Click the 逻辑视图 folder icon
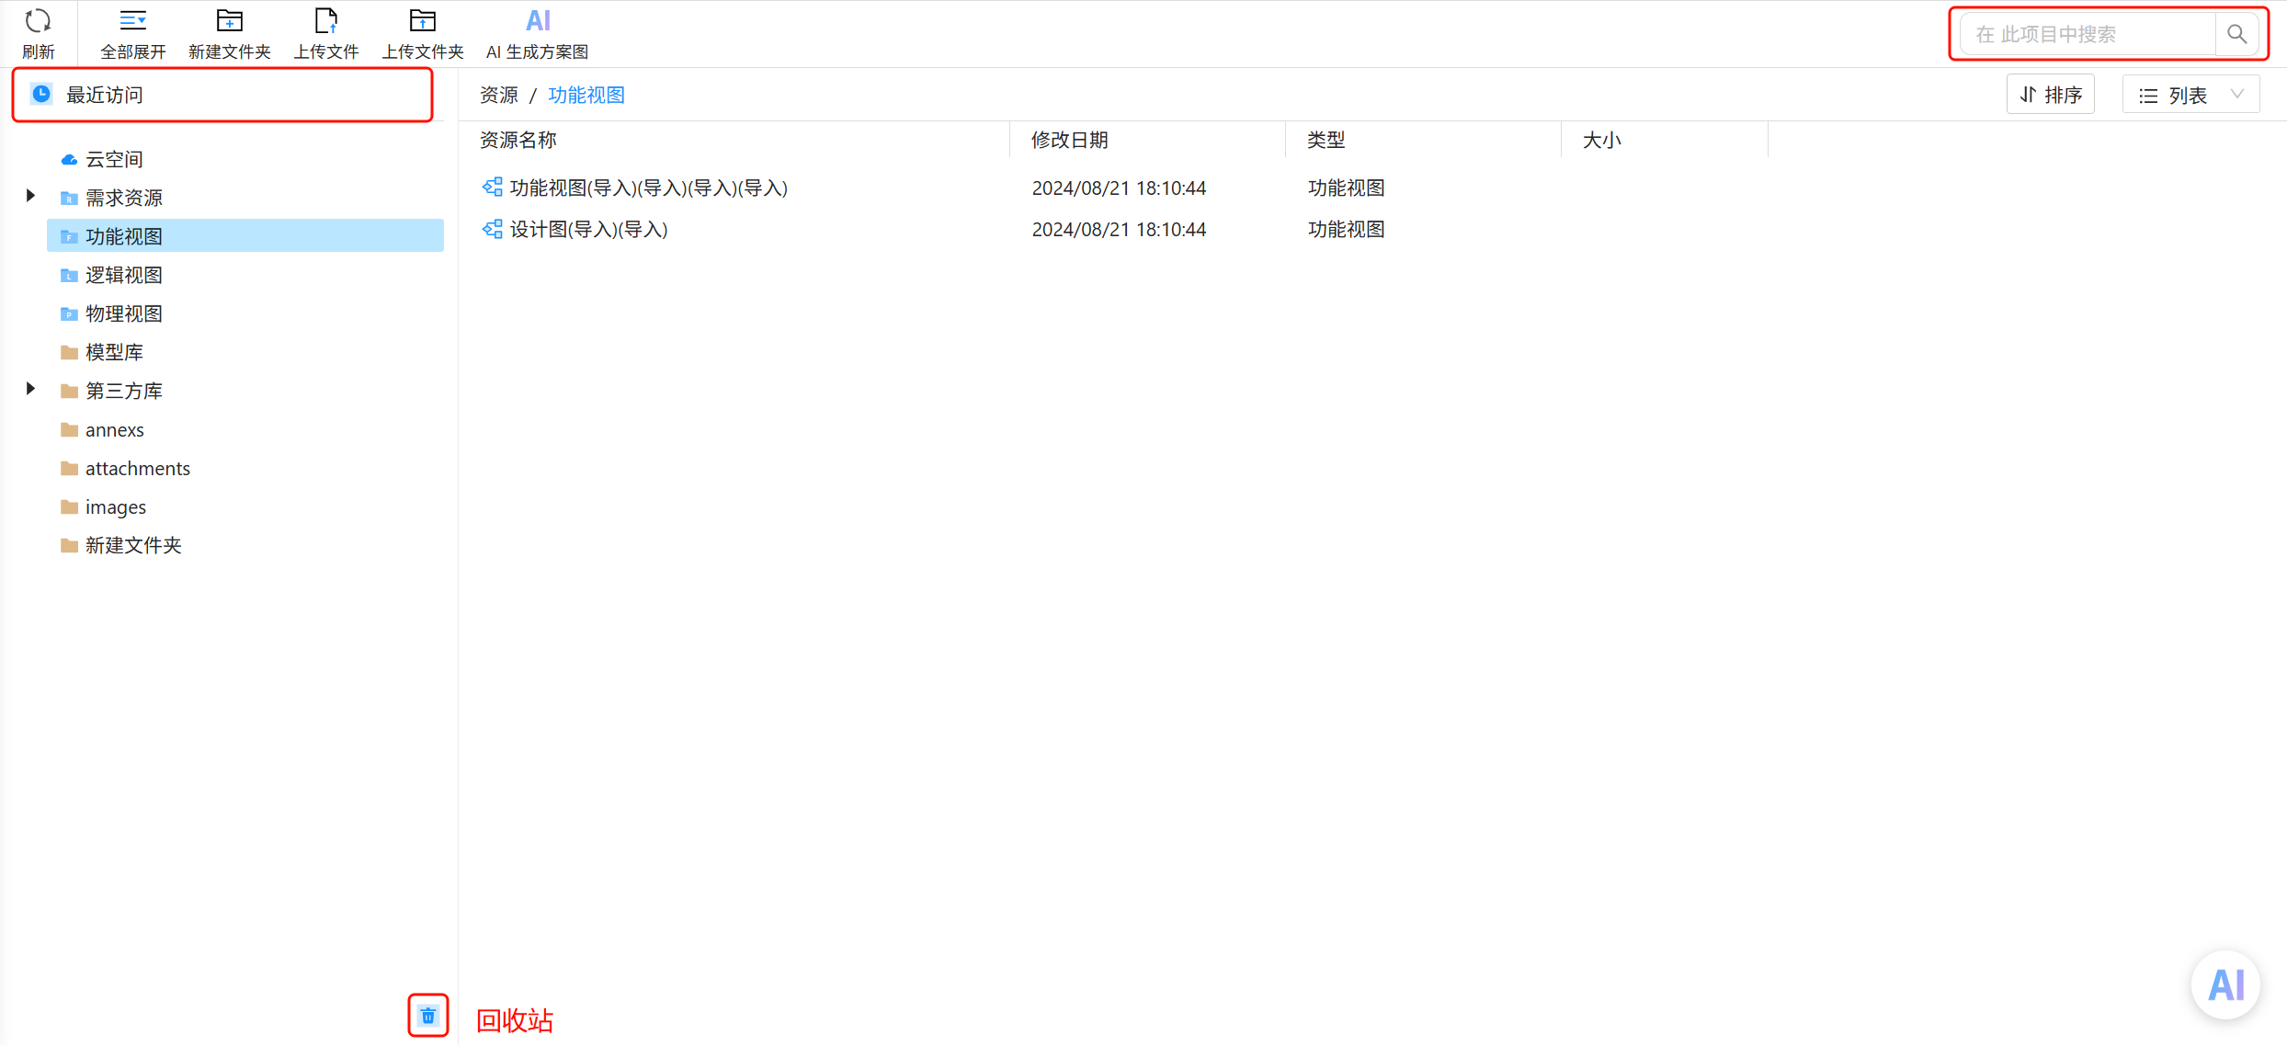This screenshot has height=1046, width=2287. coord(69,276)
